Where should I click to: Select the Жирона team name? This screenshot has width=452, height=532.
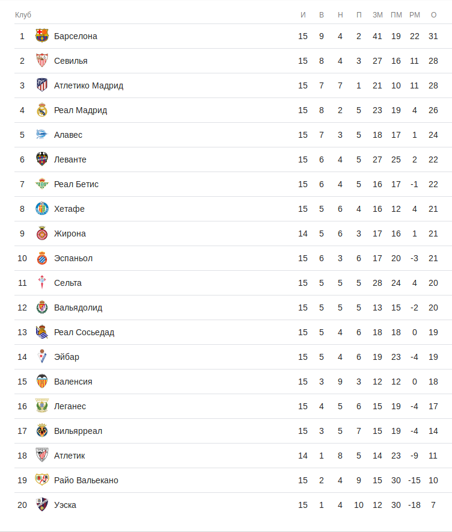tap(70, 234)
